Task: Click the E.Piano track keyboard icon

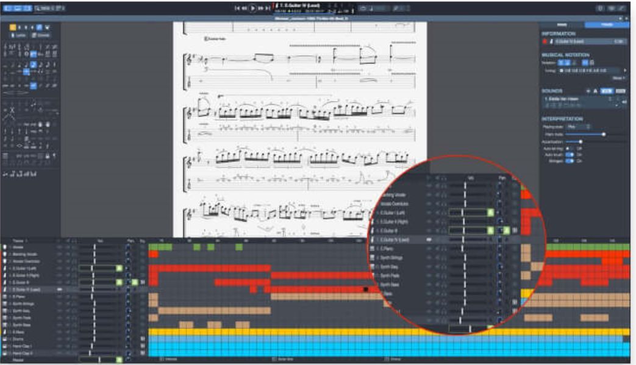Action: (x=4, y=296)
